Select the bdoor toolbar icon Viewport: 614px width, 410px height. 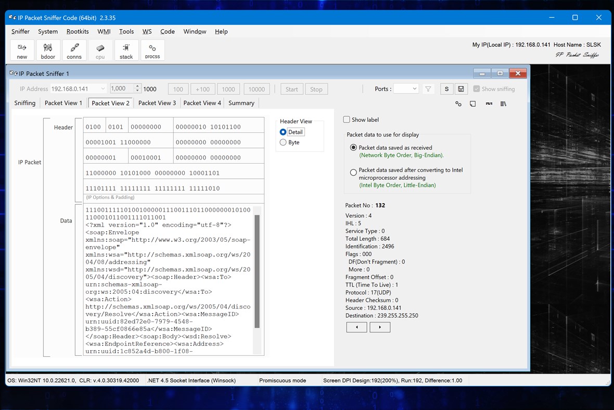pyautogui.click(x=48, y=49)
